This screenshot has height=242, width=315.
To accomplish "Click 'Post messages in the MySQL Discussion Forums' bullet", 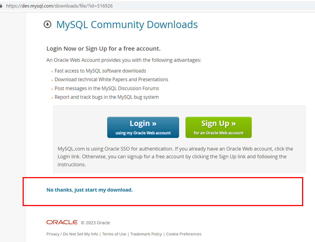I will [x=107, y=88].
